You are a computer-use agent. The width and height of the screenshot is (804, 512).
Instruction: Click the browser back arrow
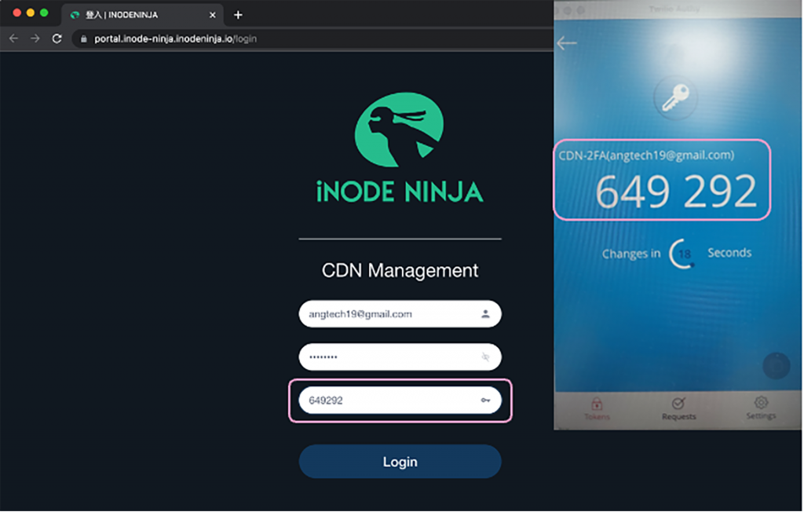click(14, 38)
